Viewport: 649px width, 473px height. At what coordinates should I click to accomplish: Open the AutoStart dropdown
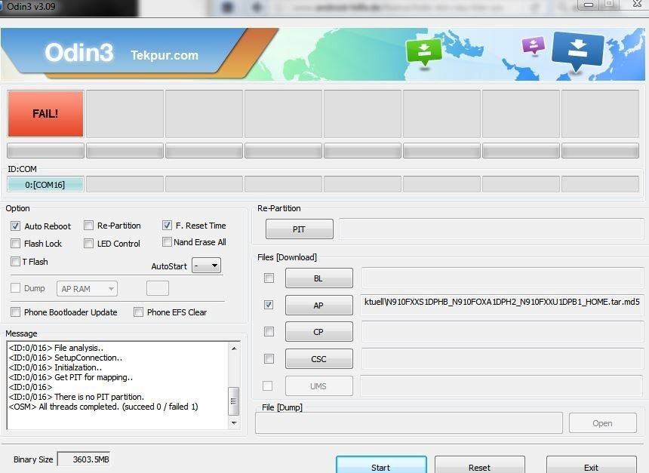(207, 266)
